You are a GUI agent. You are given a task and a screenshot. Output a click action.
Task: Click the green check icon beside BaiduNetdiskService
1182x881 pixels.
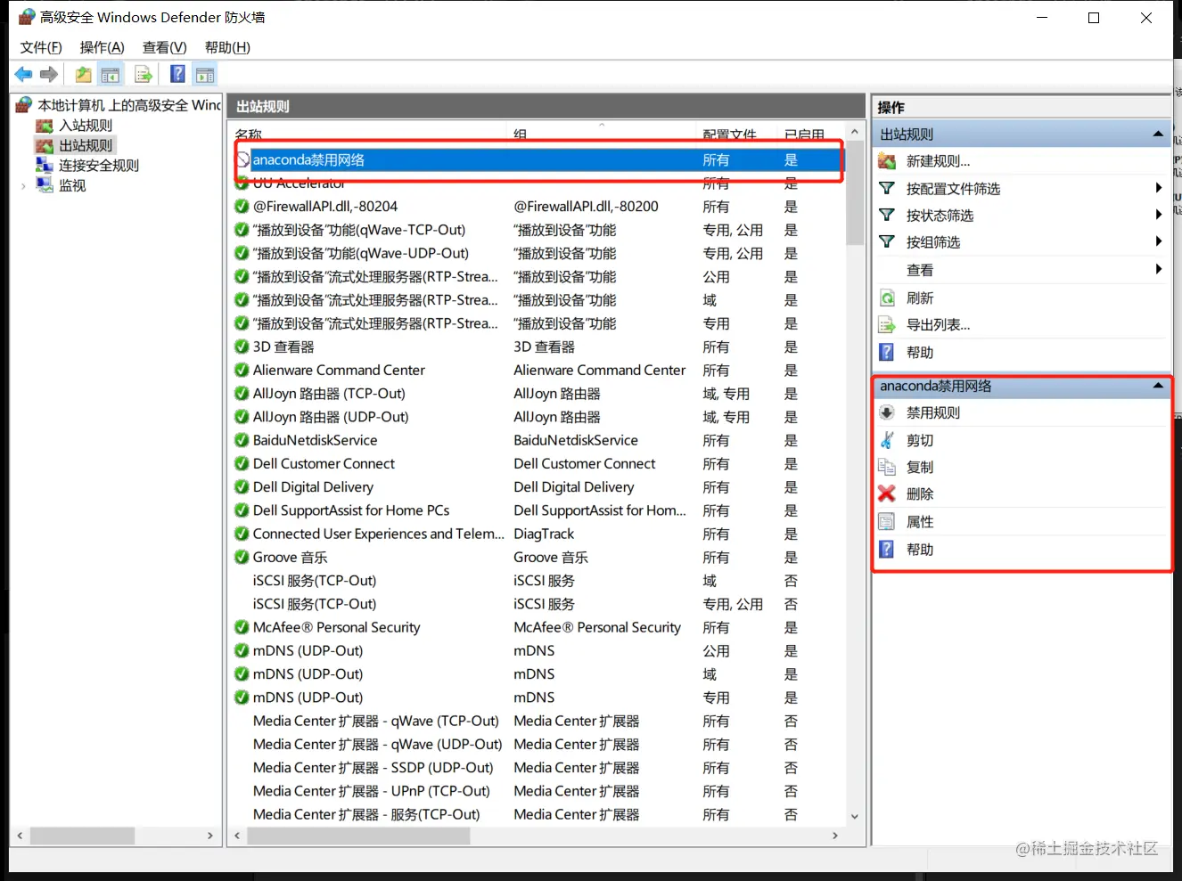pyautogui.click(x=242, y=440)
